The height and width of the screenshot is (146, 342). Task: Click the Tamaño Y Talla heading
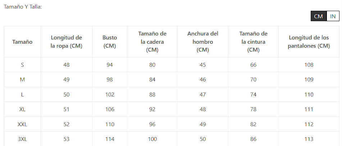[23, 6]
